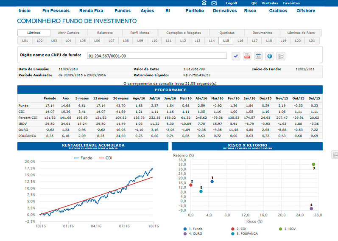This screenshot has height=241, width=338.
Task: Toggle 4. OURO in the scatter legend
Action: pos(193,234)
